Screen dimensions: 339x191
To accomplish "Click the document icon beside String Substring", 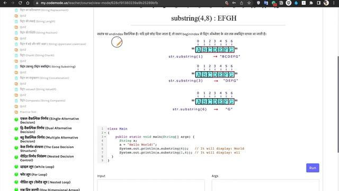I will pos(16,67).
